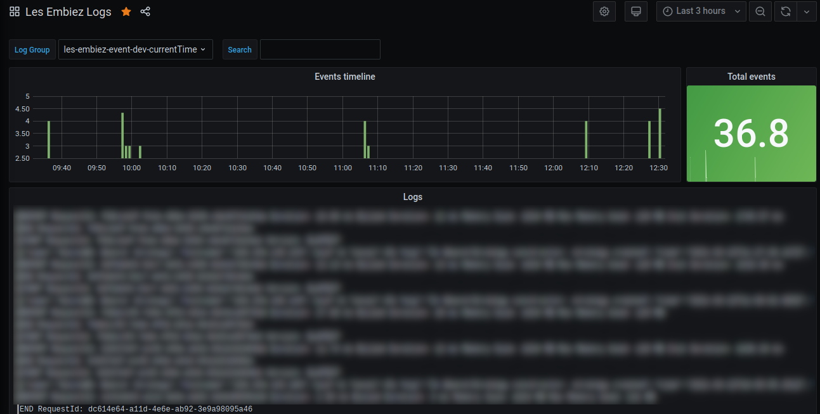
Task: Focus the Search text input
Action: (320, 49)
